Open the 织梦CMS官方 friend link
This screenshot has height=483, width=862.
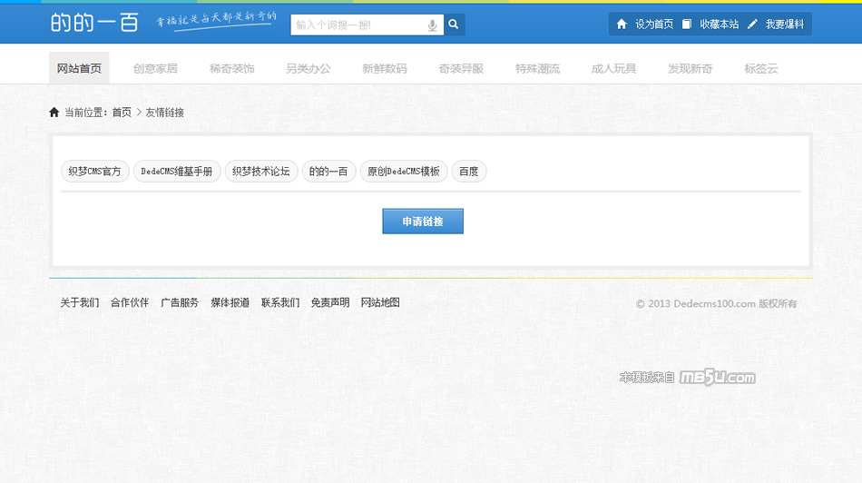click(x=94, y=171)
